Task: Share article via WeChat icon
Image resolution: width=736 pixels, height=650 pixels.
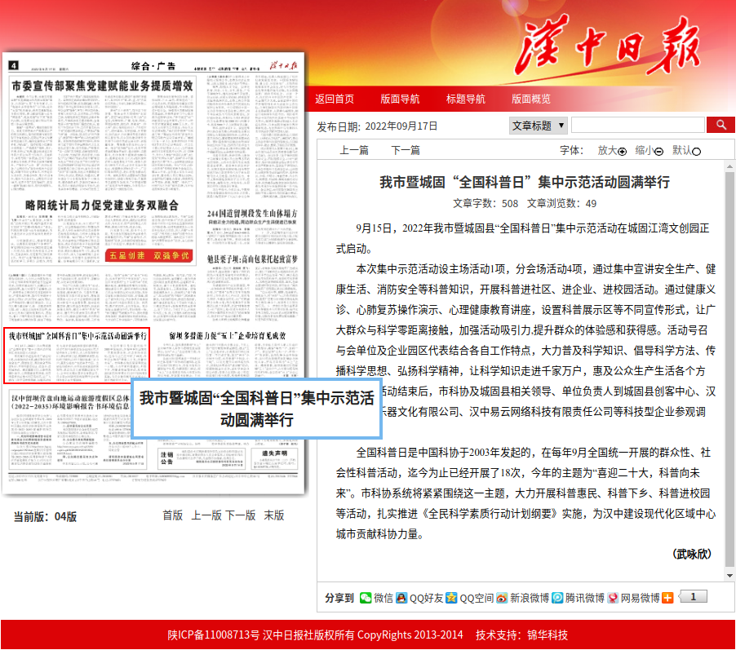Action: tap(366, 598)
